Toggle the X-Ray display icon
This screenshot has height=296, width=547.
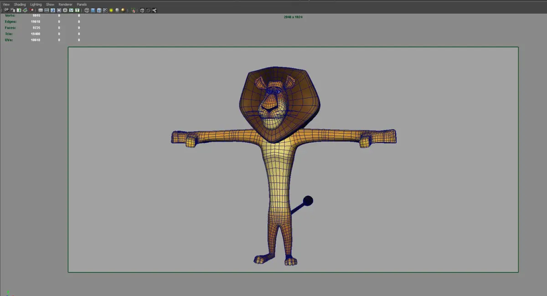[x=142, y=10]
